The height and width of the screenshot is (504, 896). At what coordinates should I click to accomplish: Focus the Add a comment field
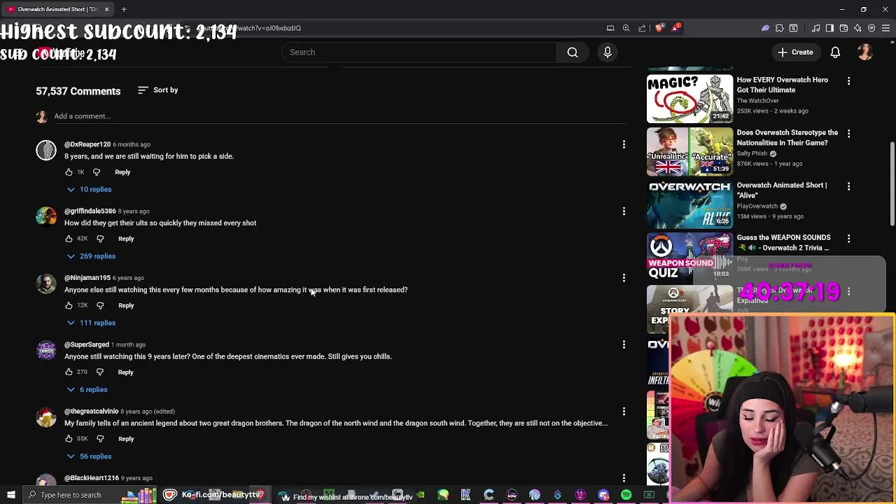(339, 116)
